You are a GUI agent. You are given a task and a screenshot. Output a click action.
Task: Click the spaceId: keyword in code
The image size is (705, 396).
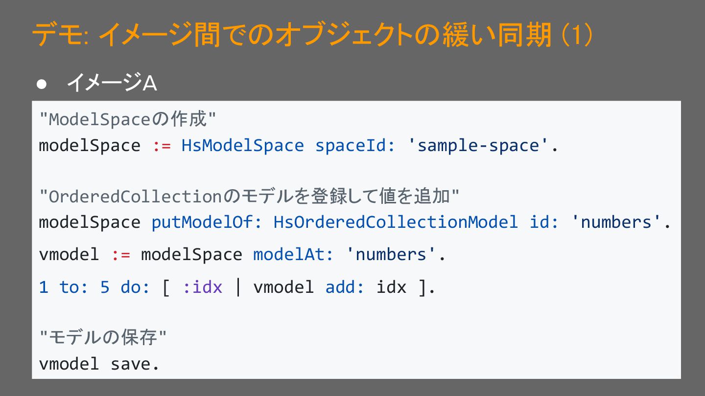[355, 145]
